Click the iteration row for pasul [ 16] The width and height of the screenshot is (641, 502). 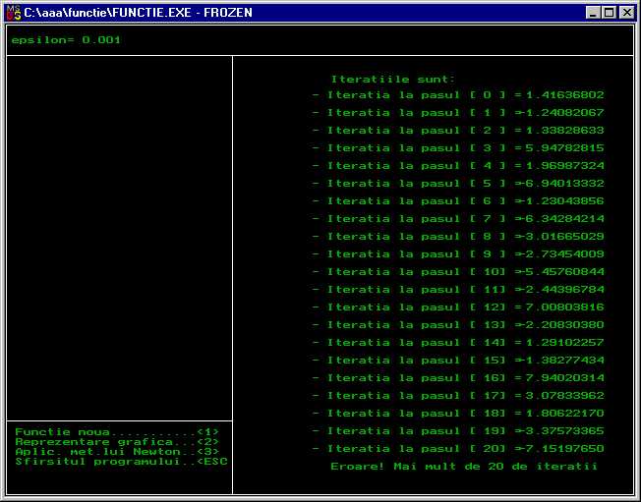click(x=458, y=378)
